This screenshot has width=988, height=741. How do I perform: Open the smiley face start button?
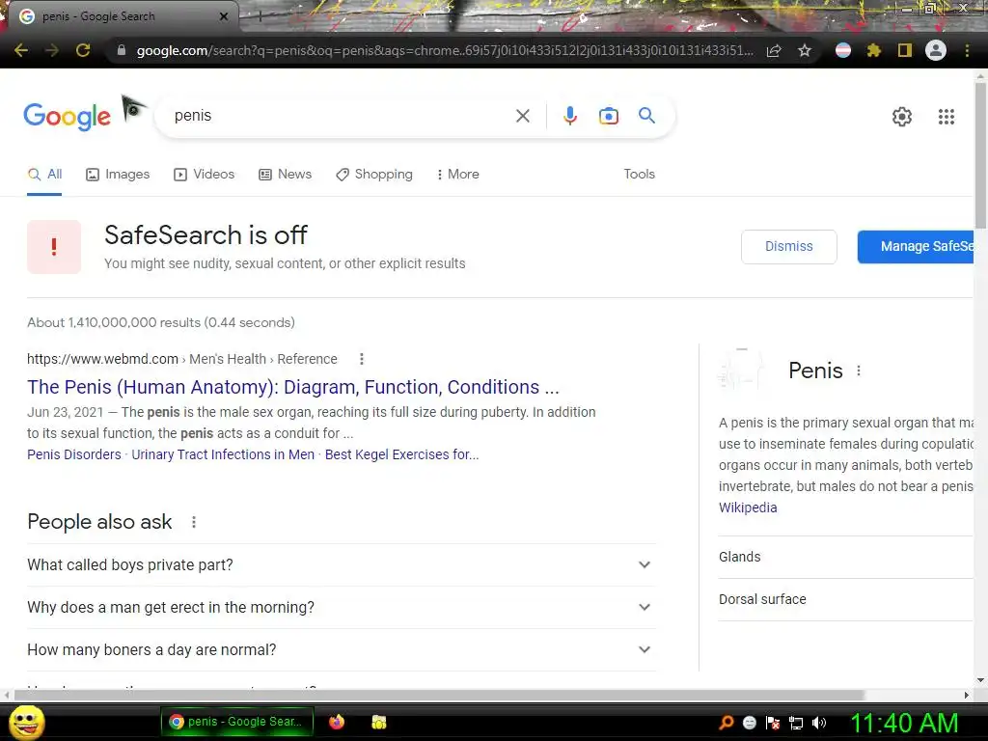[26, 722]
